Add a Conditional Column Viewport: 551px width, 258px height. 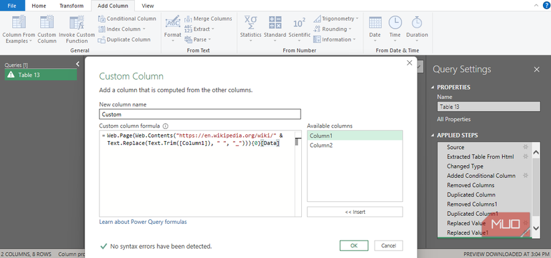tap(127, 19)
